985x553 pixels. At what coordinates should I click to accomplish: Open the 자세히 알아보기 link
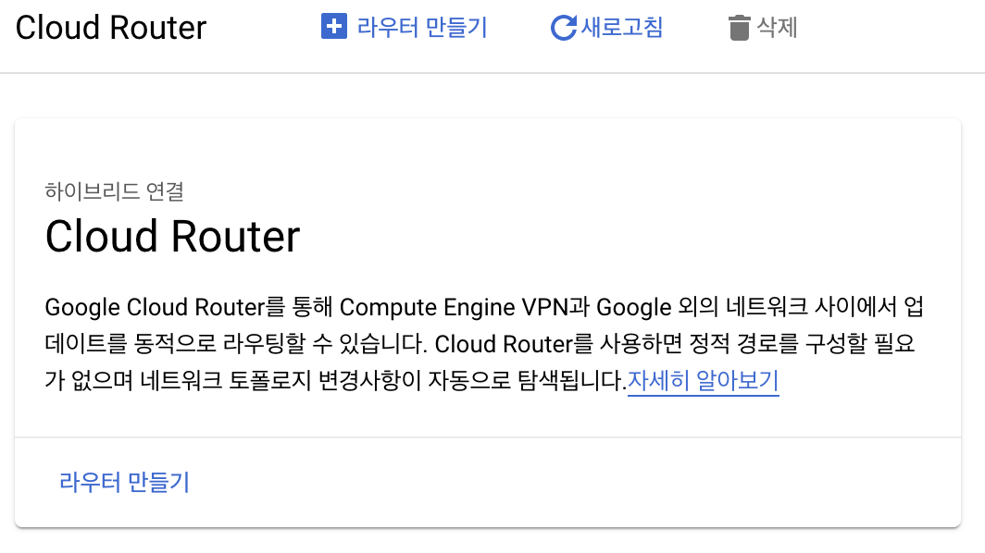pos(703,380)
